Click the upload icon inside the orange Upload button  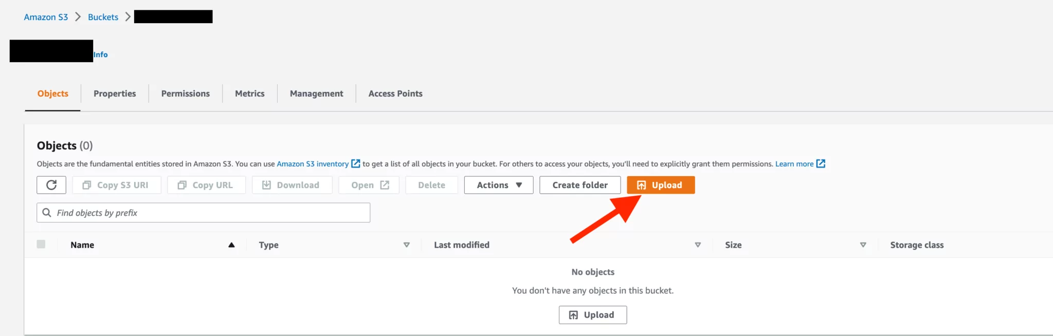coord(641,185)
